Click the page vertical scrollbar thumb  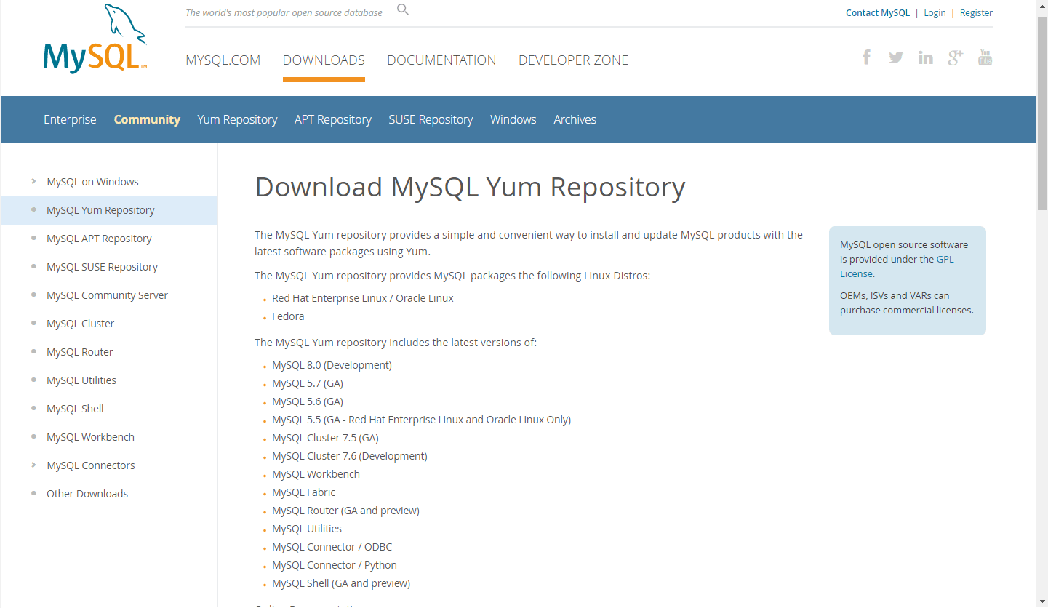(1042, 113)
